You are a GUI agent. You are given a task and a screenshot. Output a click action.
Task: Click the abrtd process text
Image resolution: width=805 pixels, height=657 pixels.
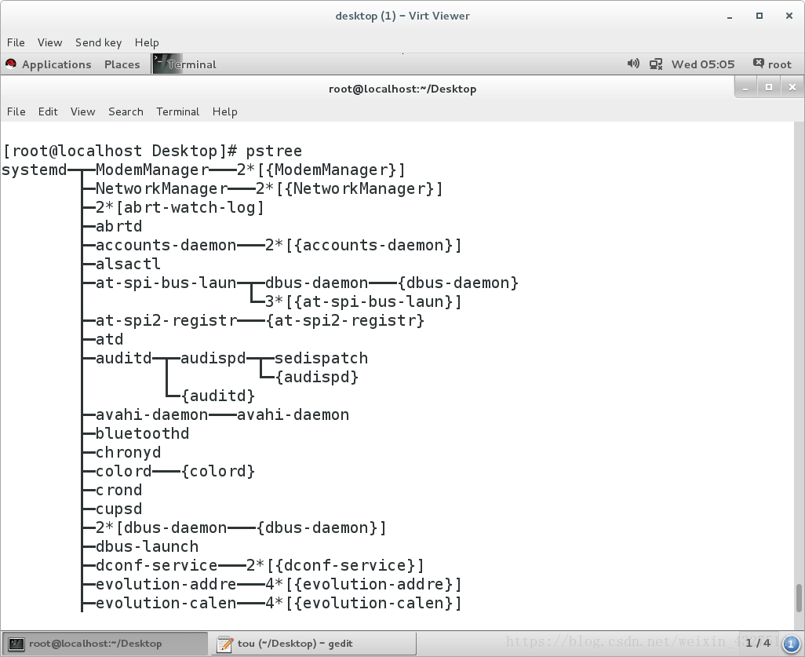point(118,226)
